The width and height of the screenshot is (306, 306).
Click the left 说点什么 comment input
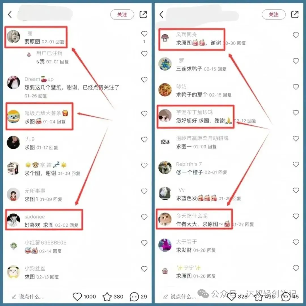(28, 297)
